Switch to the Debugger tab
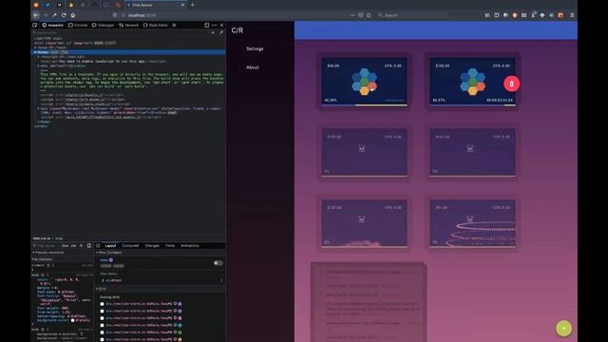This screenshot has height=342, width=608. coord(103,26)
